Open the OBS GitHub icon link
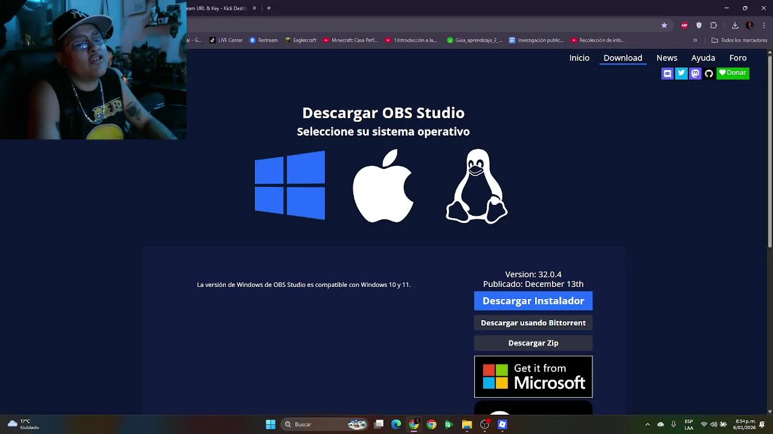The width and height of the screenshot is (773, 434). (x=709, y=73)
